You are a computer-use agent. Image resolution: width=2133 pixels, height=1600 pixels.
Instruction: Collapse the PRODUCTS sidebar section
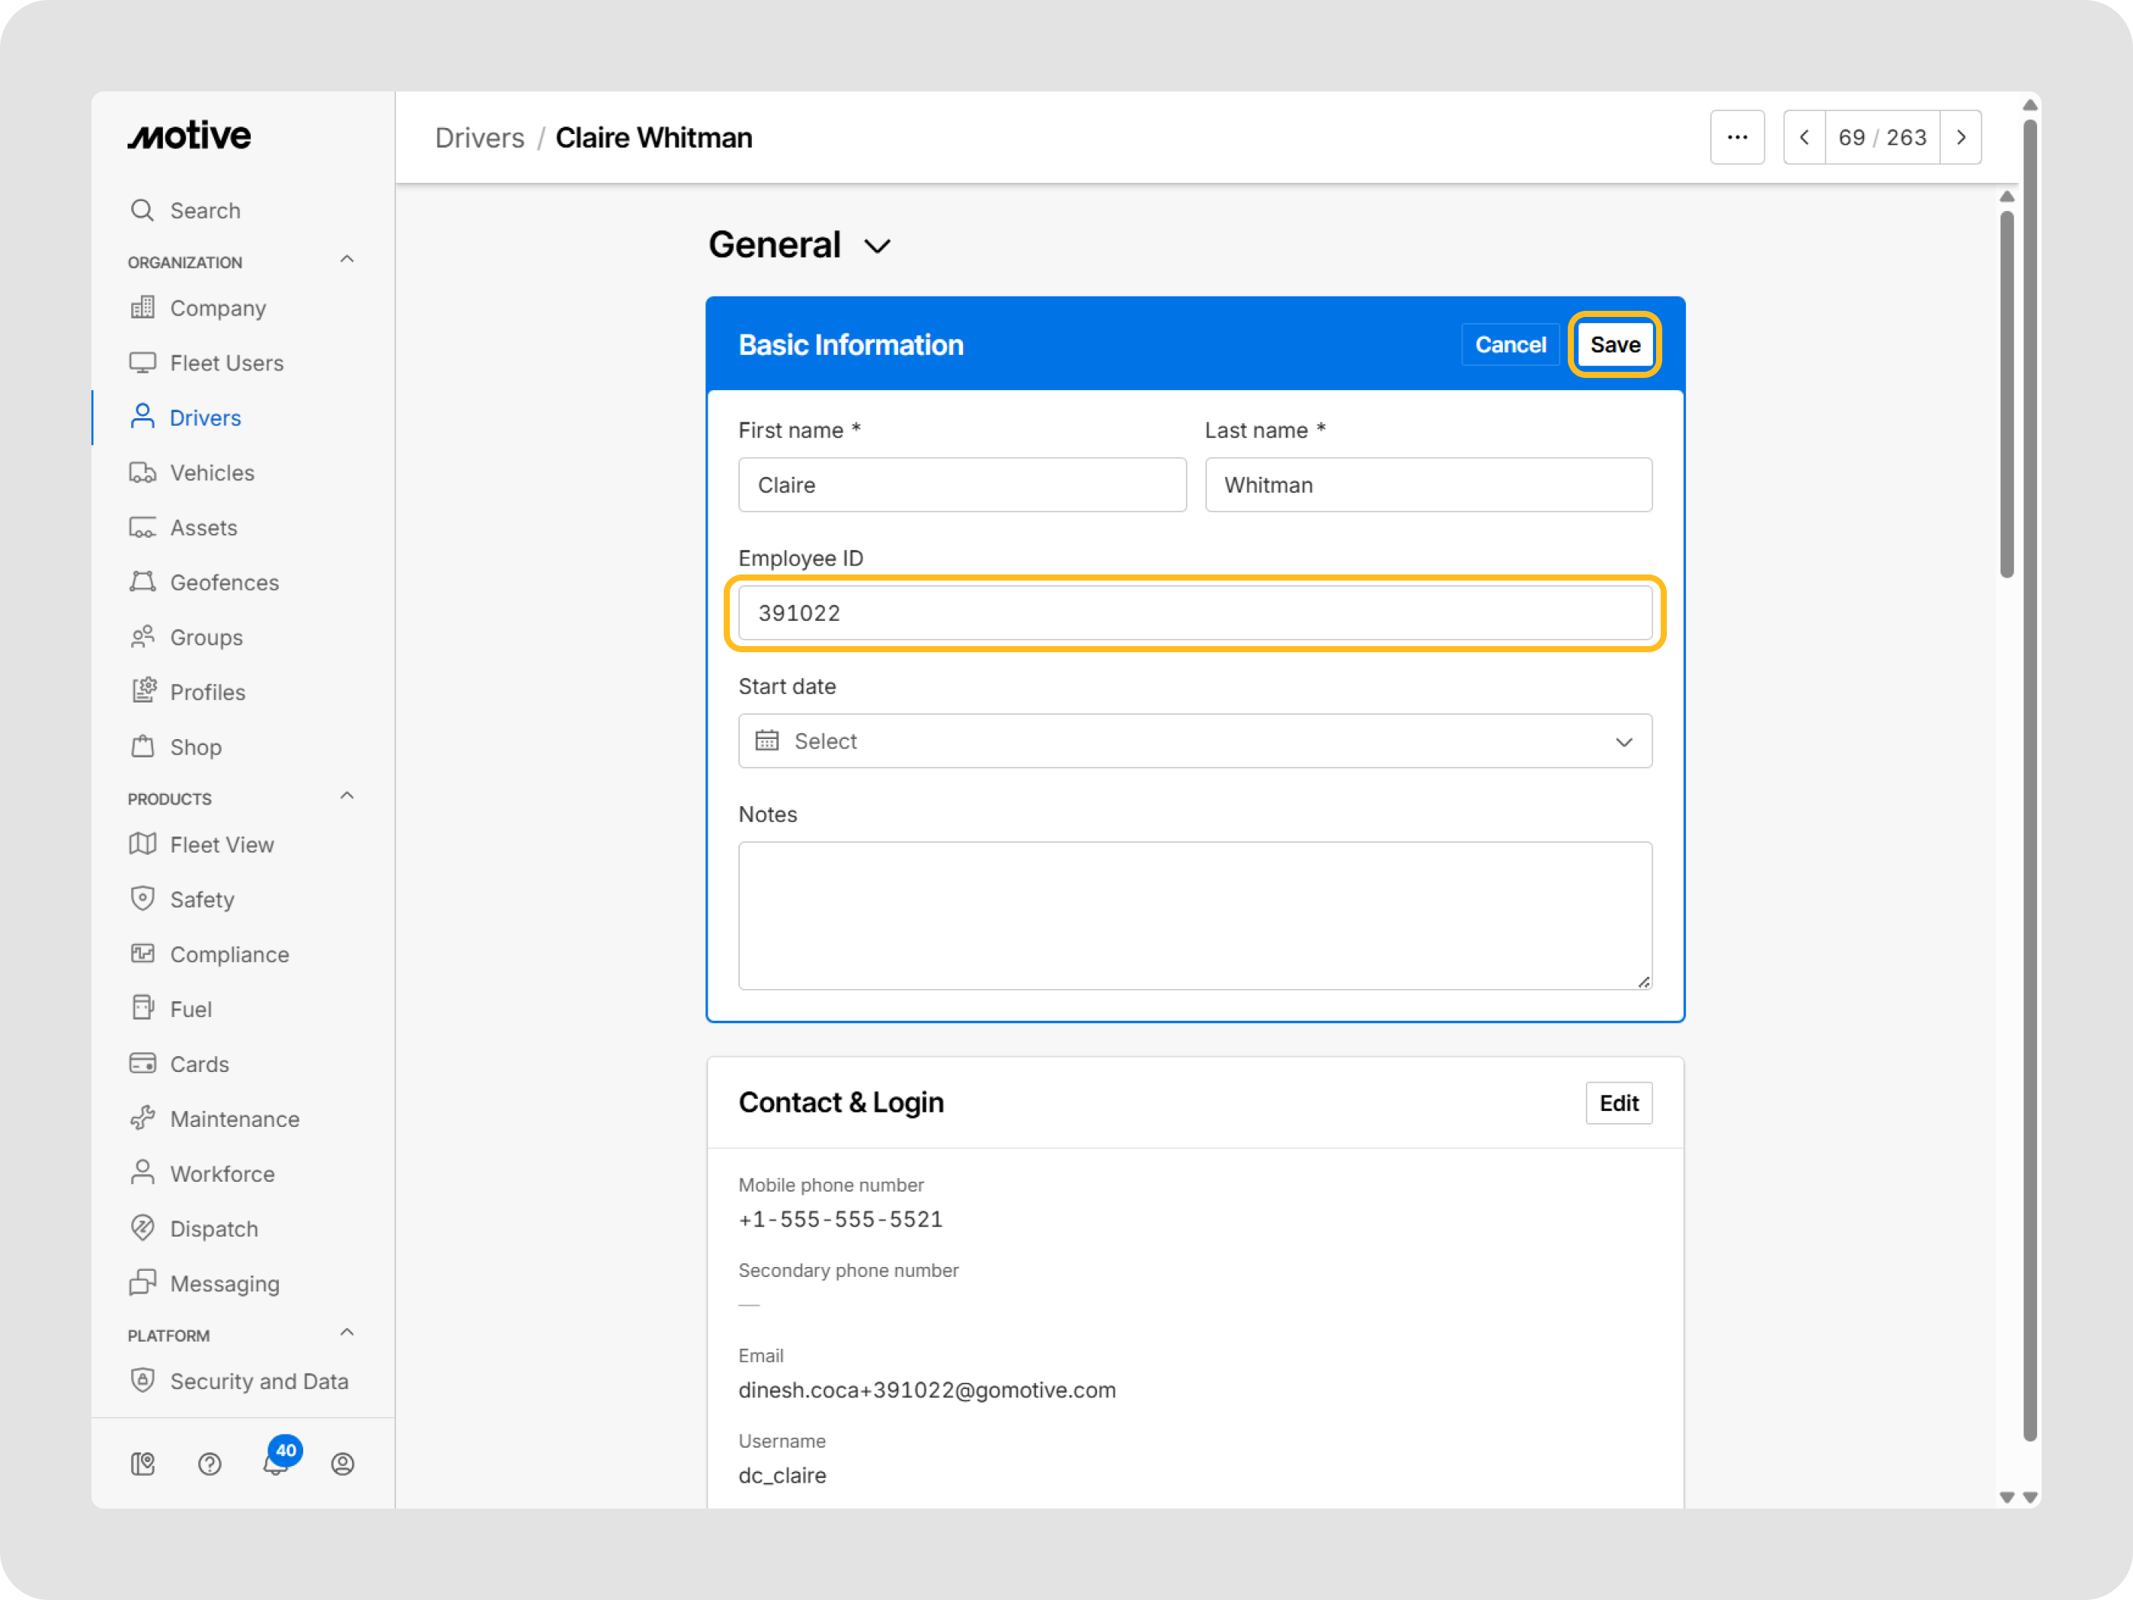(347, 795)
